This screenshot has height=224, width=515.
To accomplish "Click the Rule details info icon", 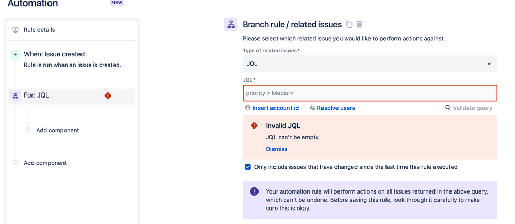I will pyautogui.click(x=15, y=30).
